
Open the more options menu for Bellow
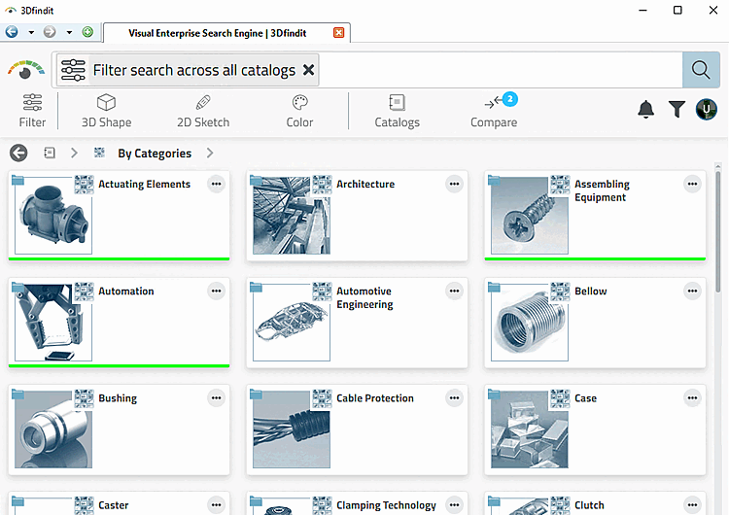click(692, 291)
